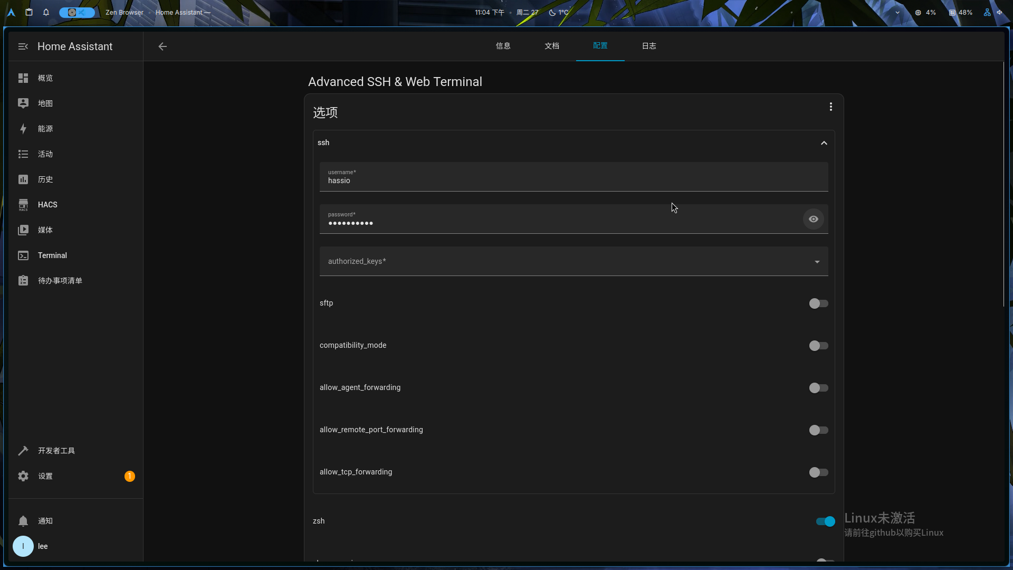Screen dimensions: 1013x570
Task: Reveal password with the eye icon
Action: pyautogui.click(x=813, y=219)
